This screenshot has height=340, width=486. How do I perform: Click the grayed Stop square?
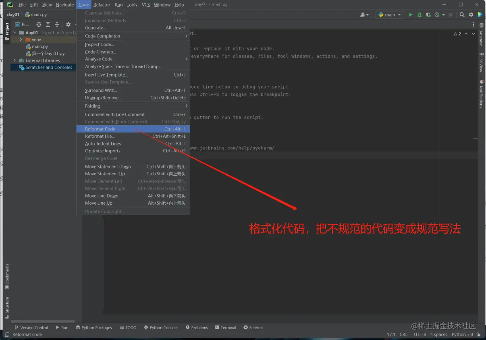[451, 15]
